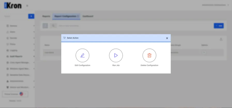This screenshot has width=232, height=108.
Task: Open the Dashboard tab
Action: tap(88, 16)
